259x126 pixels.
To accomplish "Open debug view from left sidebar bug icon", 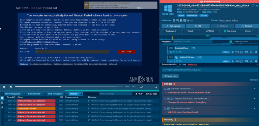I will 2,107.
